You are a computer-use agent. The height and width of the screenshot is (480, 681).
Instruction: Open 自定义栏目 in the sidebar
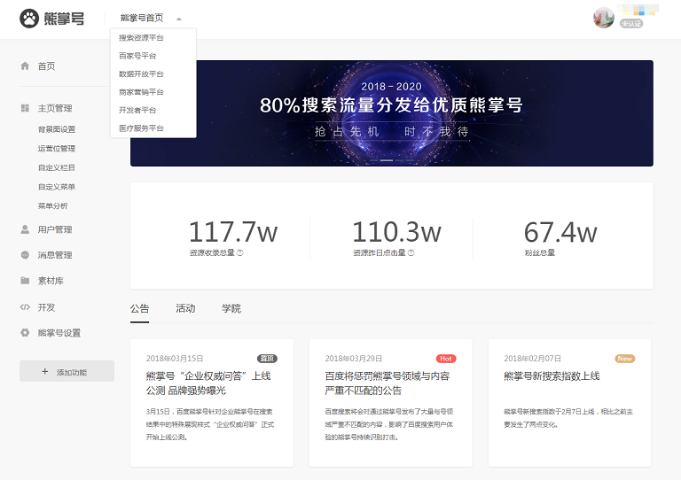(x=57, y=167)
